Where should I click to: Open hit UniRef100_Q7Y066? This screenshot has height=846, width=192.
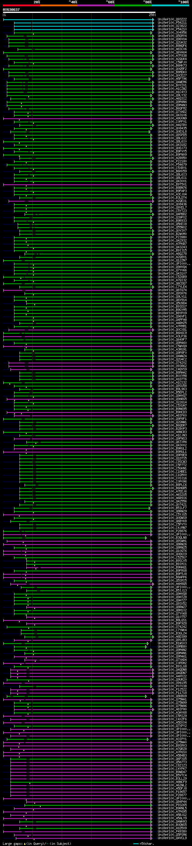[x=172, y=270]
